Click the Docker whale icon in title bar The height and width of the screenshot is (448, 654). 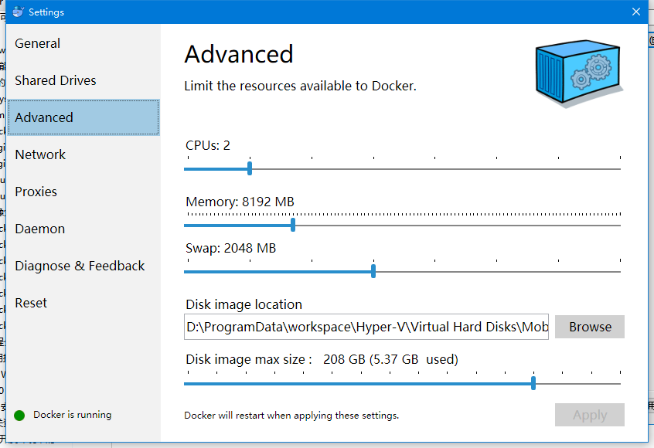[19, 12]
